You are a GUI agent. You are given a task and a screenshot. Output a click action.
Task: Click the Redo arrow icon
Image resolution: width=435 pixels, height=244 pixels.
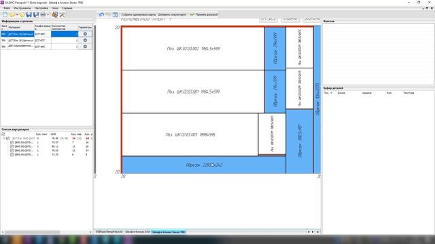tap(108, 14)
